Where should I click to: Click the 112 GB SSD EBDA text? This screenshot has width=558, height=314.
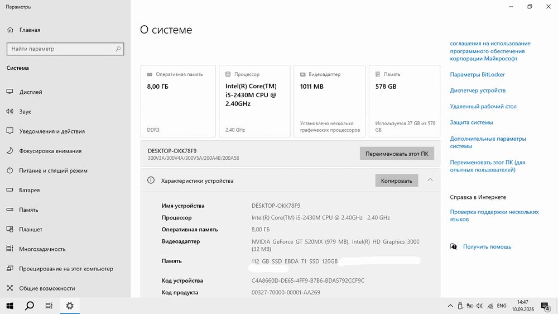click(294, 261)
